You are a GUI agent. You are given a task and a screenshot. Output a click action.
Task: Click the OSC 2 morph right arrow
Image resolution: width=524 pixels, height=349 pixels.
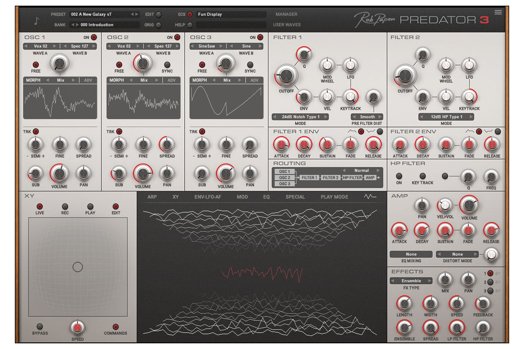[157, 80]
